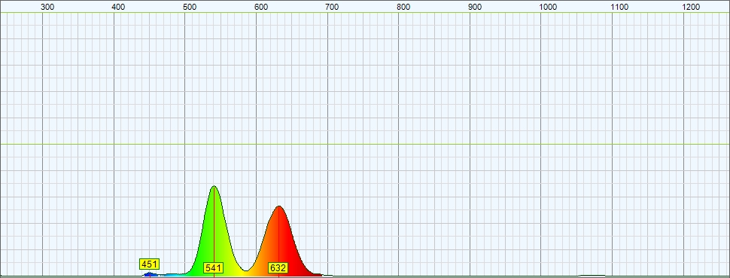This screenshot has height=278, width=730.
Task: Click the 500 wavelength axis label
Action: [x=190, y=7]
